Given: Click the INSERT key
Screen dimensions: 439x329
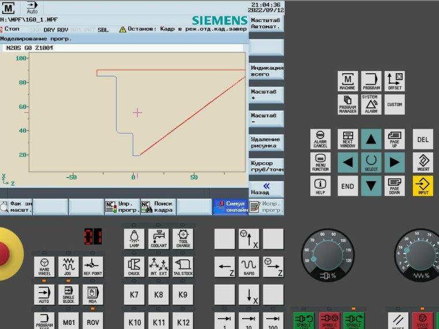Looking at the screenshot, I should (423, 163).
